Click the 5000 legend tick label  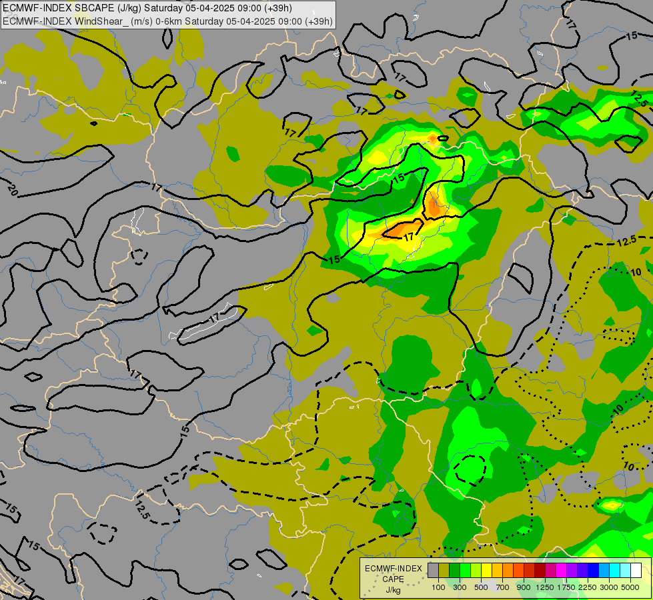(630, 587)
